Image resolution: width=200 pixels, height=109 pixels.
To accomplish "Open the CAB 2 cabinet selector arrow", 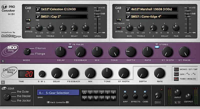I will pos(128,9).
